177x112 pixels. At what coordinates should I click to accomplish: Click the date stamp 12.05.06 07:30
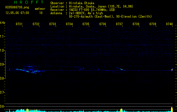click(17, 13)
